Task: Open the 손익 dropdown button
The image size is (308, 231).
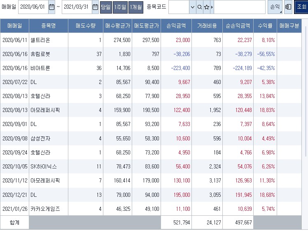Action: 275,7
